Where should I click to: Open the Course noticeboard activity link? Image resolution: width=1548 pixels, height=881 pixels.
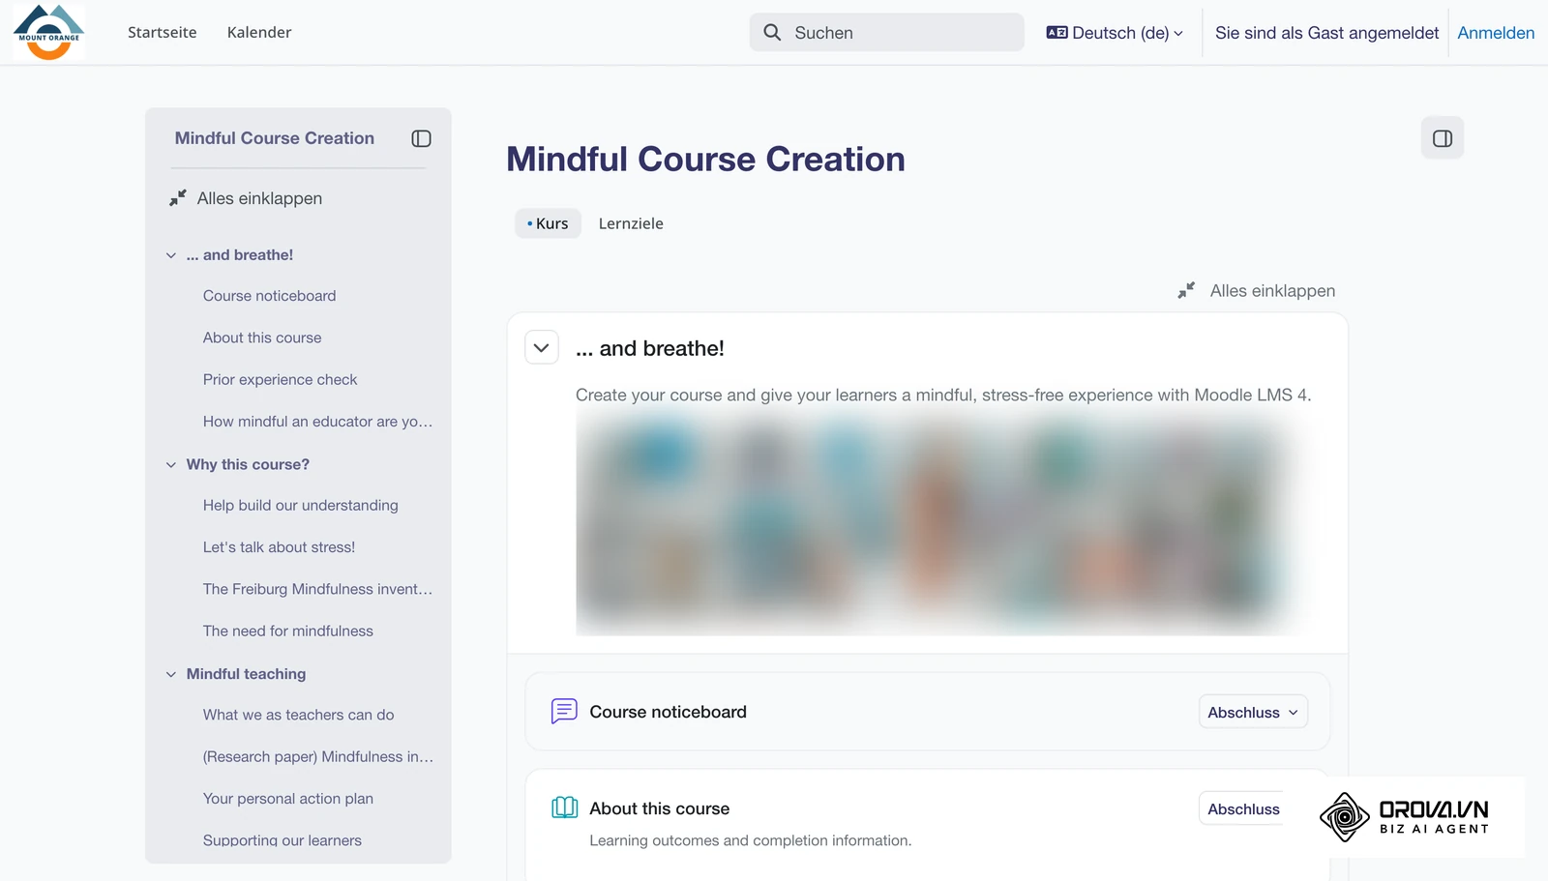pos(668,712)
